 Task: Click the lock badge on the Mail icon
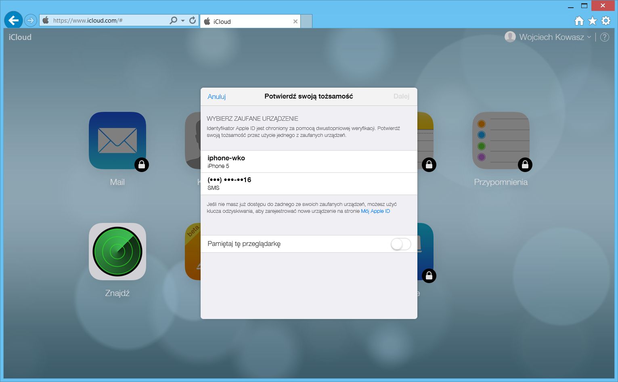point(142,165)
